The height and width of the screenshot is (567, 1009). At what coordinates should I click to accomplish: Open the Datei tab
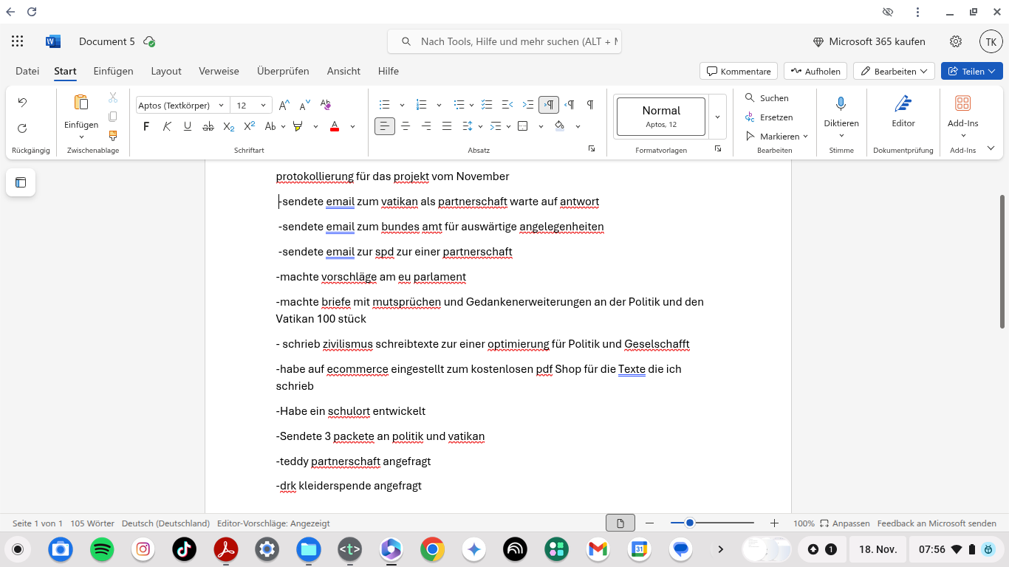tap(27, 71)
